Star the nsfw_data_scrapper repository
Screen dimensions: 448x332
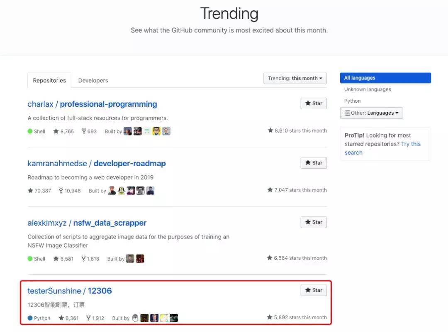(x=314, y=222)
